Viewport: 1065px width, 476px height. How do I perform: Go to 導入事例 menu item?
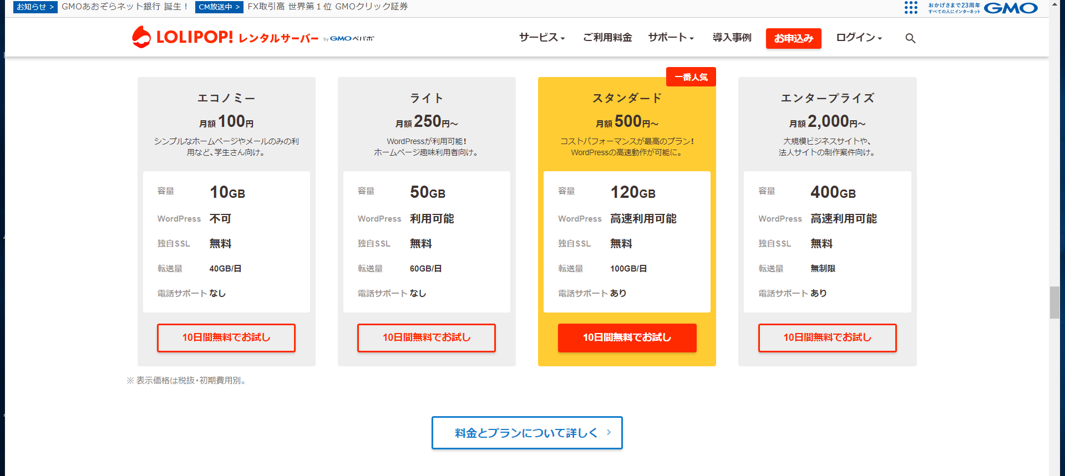[x=732, y=38]
